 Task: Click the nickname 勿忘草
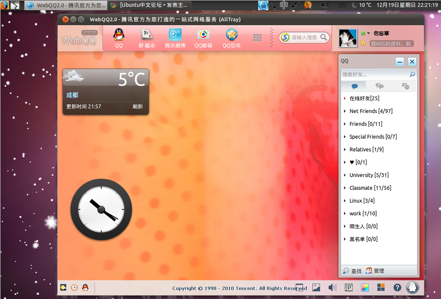pos(381,33)
